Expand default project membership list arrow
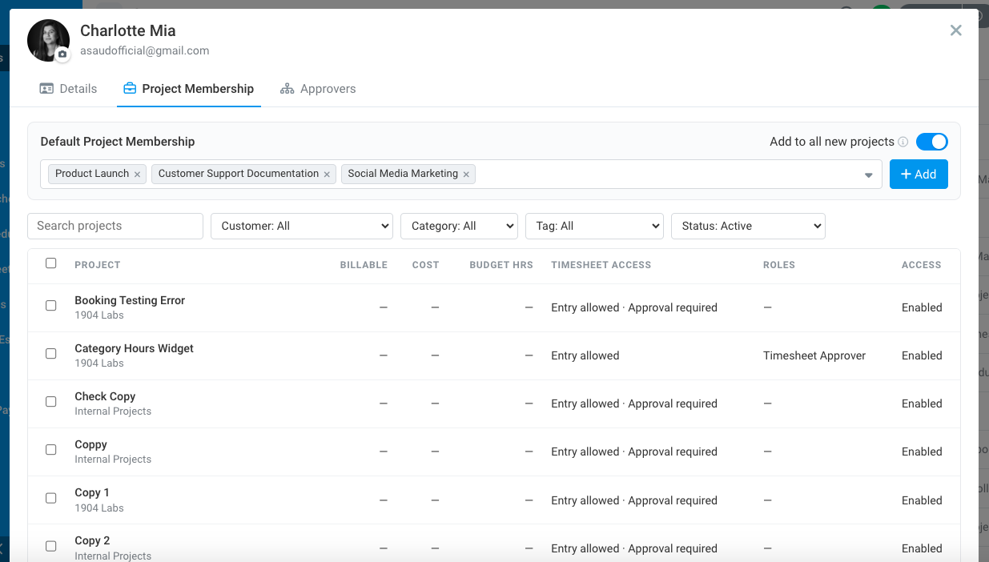The image size is (989, 562). (x=868, y=175)
